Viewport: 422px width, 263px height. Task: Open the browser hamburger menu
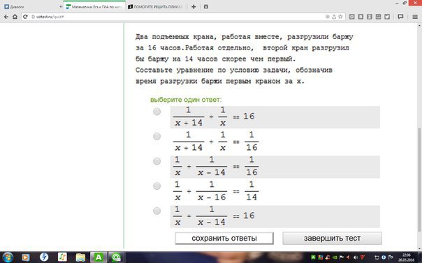point(415,17)
